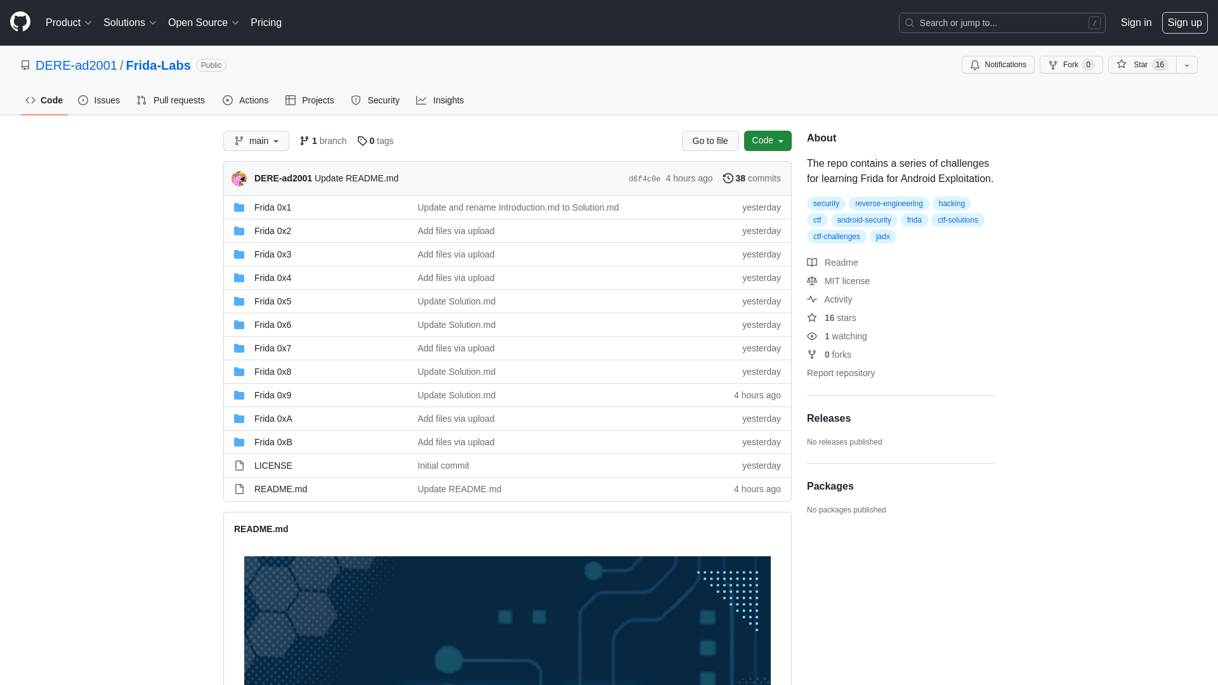Click Go to file button
This screenshot has height=685, width=1218.
710,141
